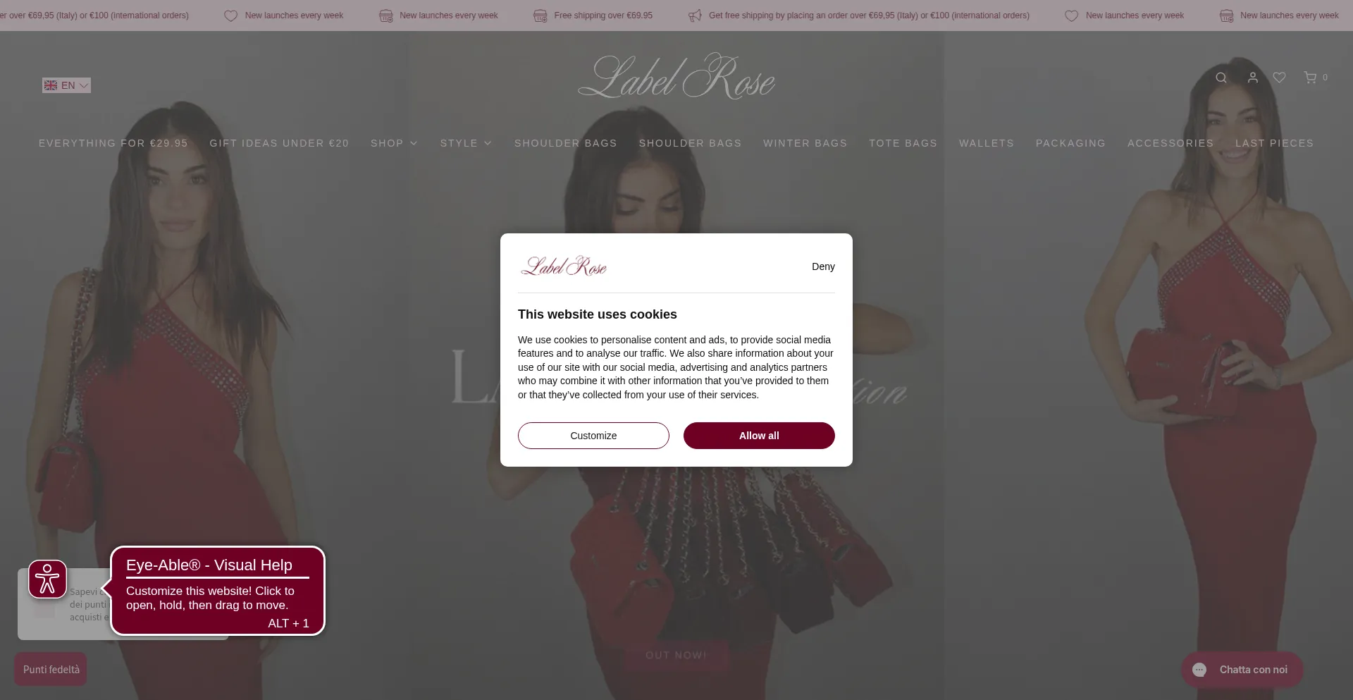Click the Label Rose logo in the cookie dialog
This screenshot has height=700, width=1353.
coord(564,266)
